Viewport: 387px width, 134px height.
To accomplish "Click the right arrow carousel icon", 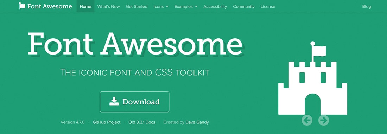I will pos(324,120).
